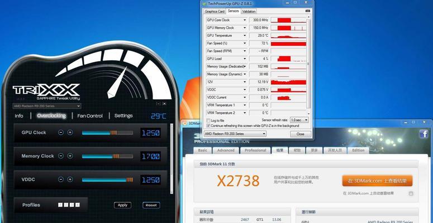Open the 3DMark Basic tab
The image size is (433, 223).
pos(202,150)
